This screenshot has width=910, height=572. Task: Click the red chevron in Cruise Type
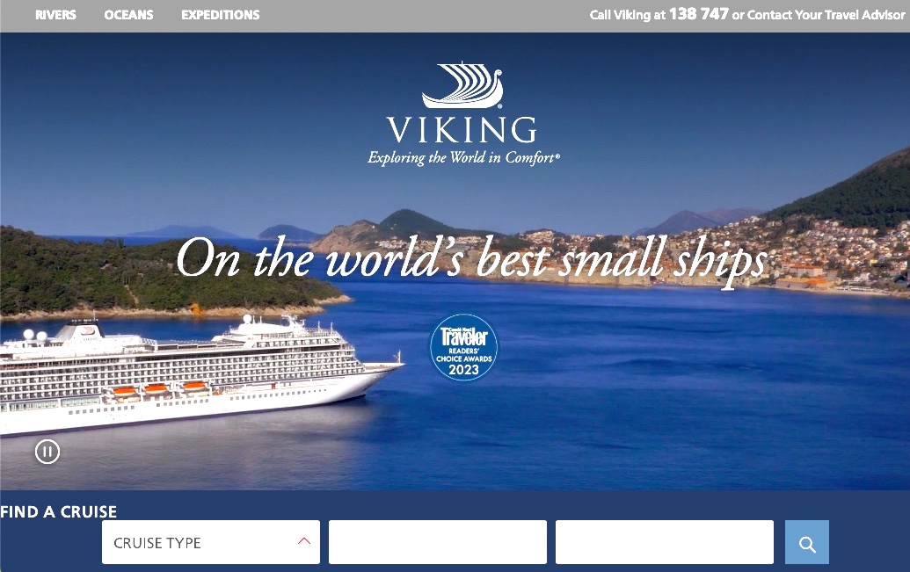[x=304, y=541]
